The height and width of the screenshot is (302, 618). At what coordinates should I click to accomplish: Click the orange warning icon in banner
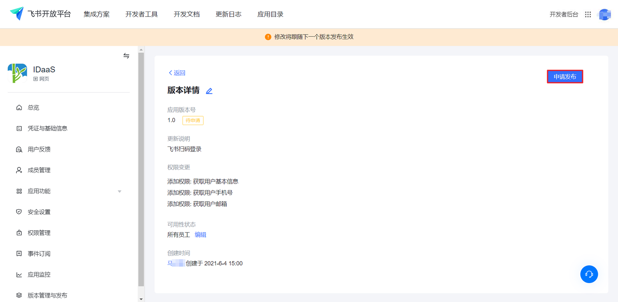point(268,37)
